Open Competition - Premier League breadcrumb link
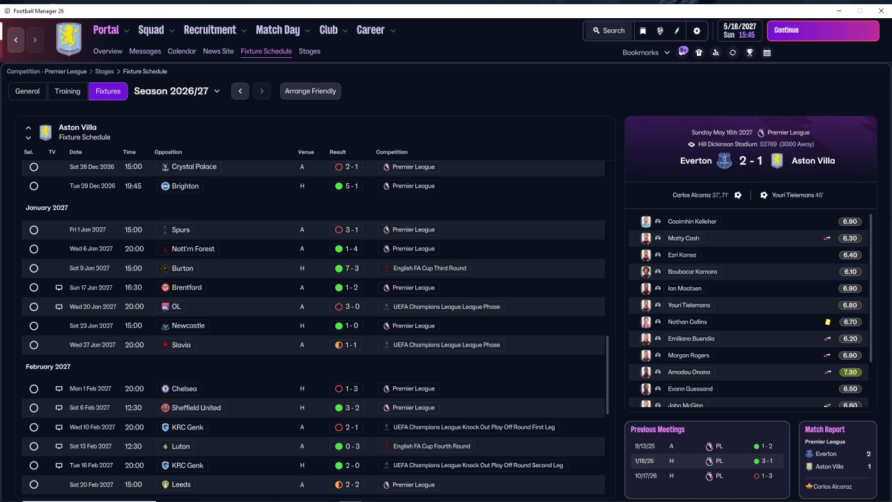The image size is (892, 502). tap(47, 72)
